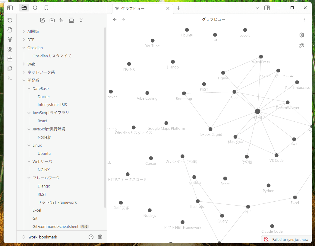The image size is (315, 246).
Task: Open the NGINX note in tree
Action: [44, 170]
